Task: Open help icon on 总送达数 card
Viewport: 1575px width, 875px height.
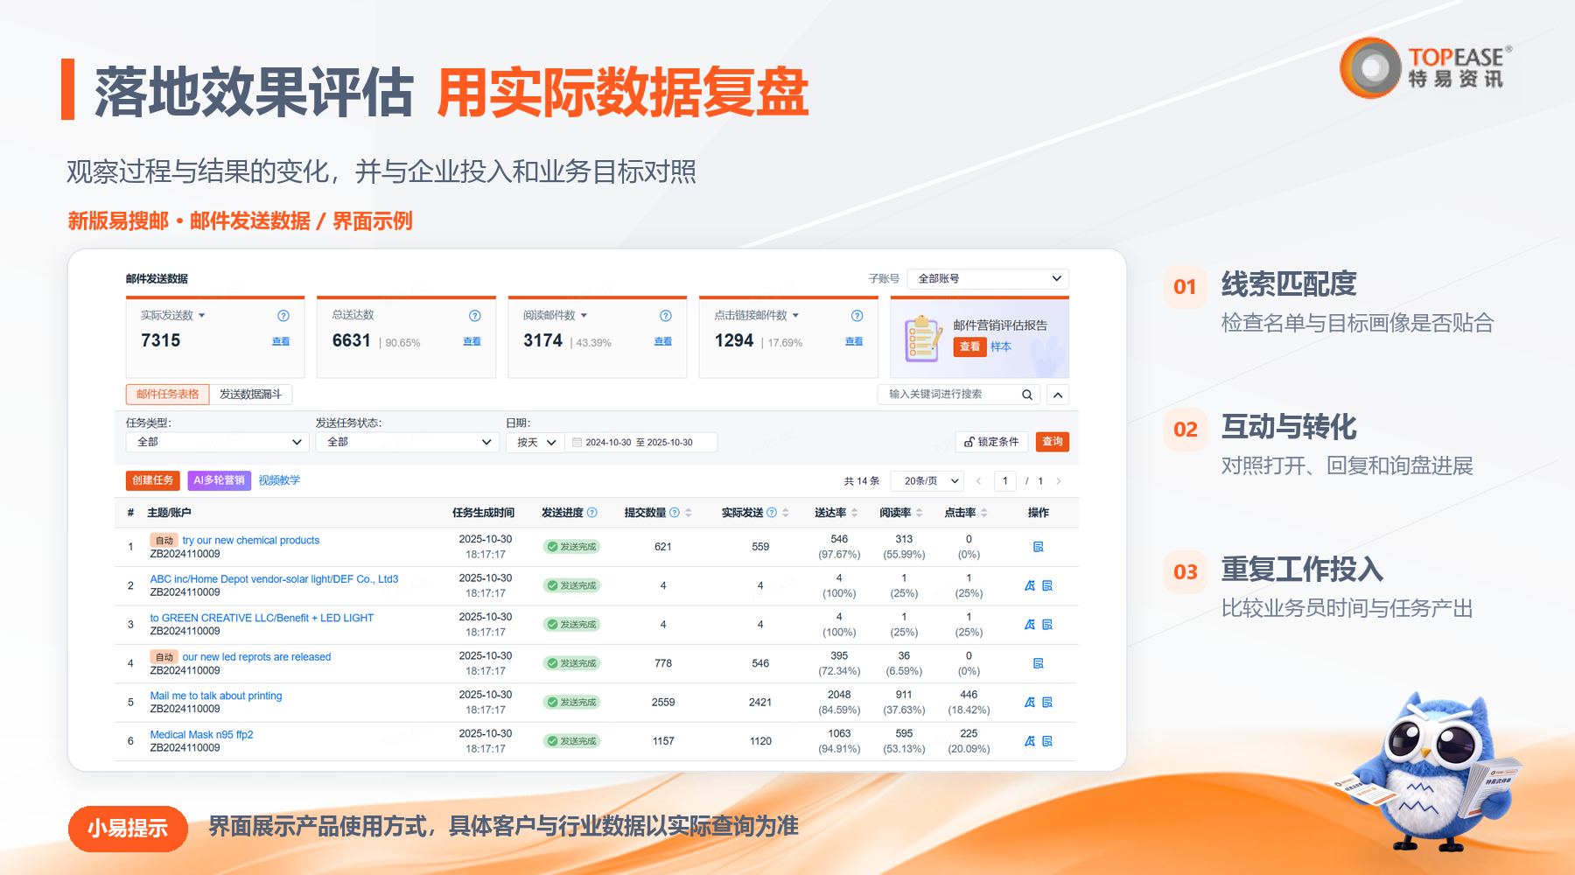Action: tap(475, 316)
